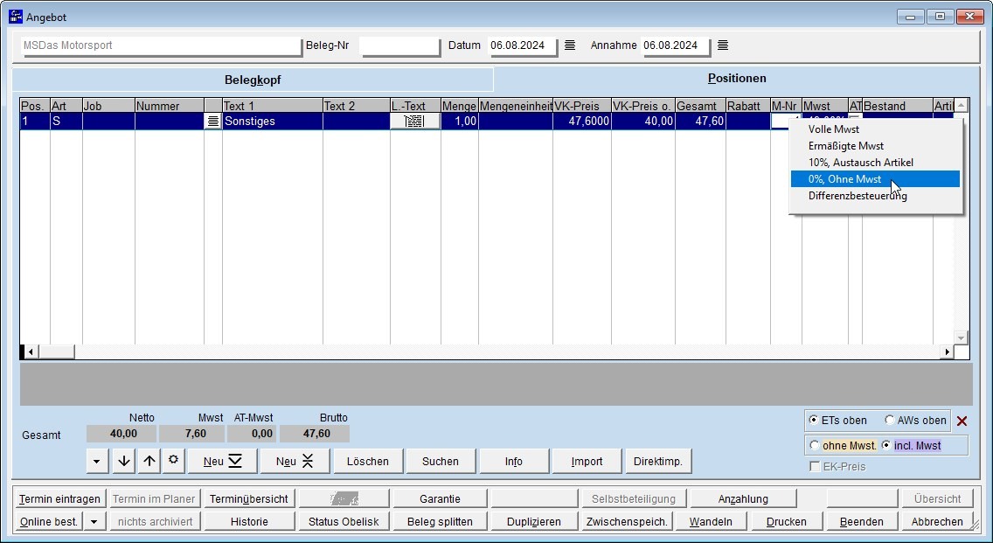993x543 pixels.
Task: Click the Import button
Action: pos(587,462)
